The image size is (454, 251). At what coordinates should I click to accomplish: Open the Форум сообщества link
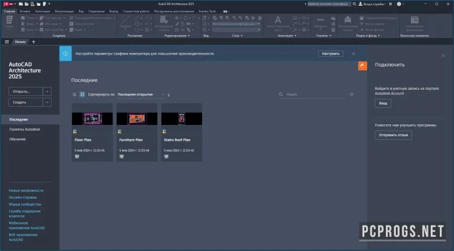(24, 204)
